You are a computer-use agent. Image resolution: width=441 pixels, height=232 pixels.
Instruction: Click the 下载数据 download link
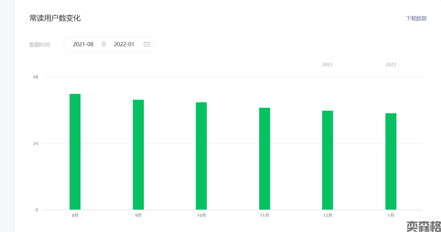click(x=416, y=18)
